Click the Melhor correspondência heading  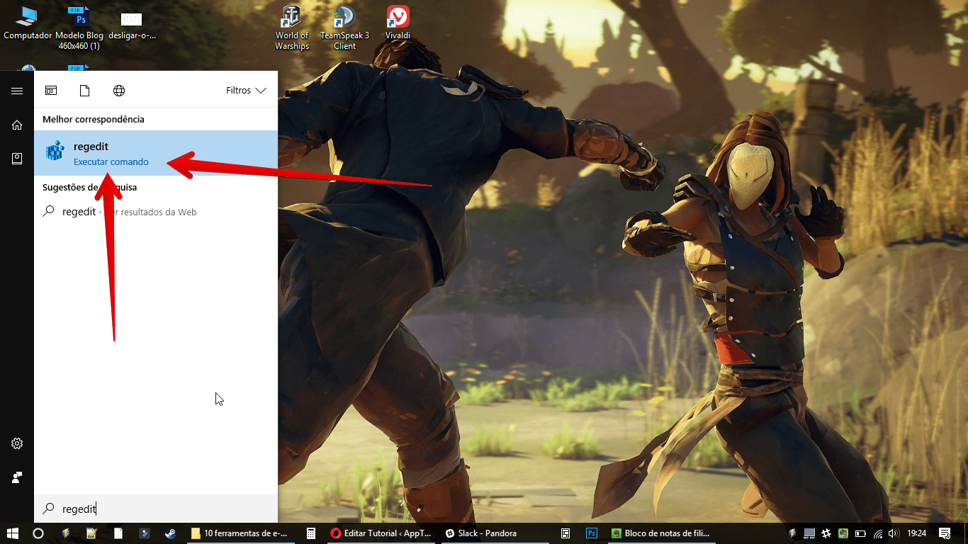pyautogui.click(x=93, y=119)
